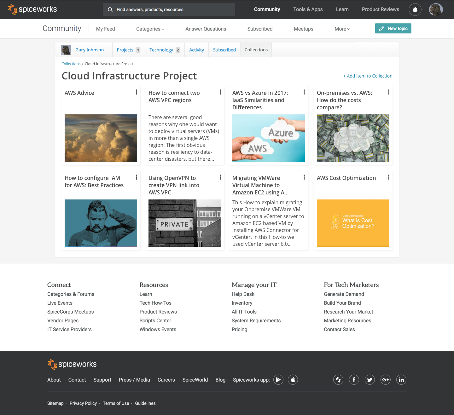This screenshot has width=454, height=415.
Task: Open options menu for AWS Cost Optimization card
Action: pos(388,177)
